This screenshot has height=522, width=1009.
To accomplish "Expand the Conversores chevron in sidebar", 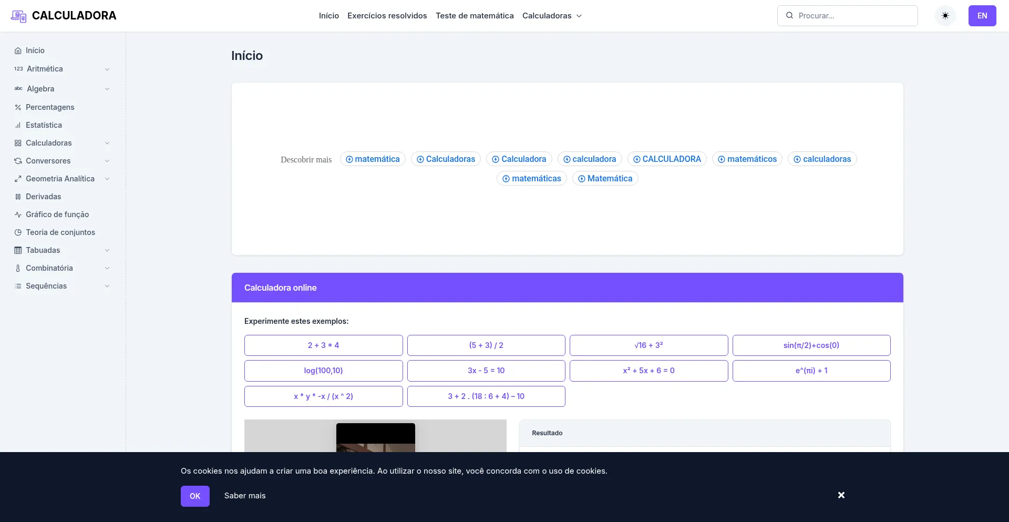I will (107, 161).
